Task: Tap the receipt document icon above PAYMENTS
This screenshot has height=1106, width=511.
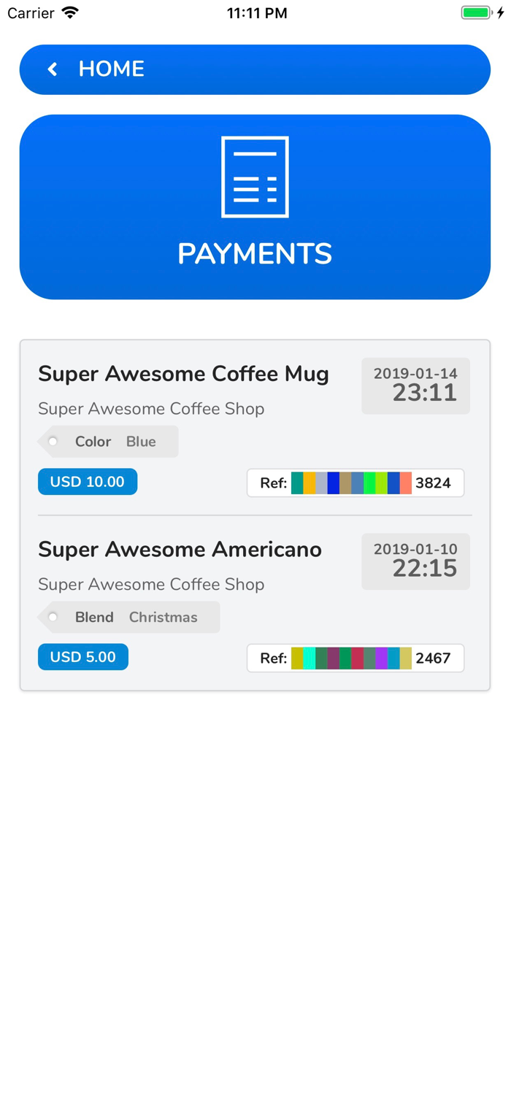Action: tap(255, 177)
